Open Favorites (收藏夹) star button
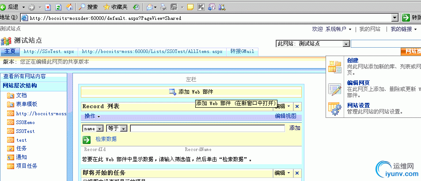 pos(115,7)
